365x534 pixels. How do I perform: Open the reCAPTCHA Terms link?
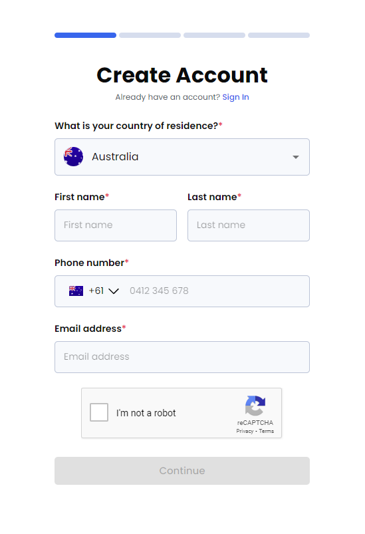click(x=266, y=431)
